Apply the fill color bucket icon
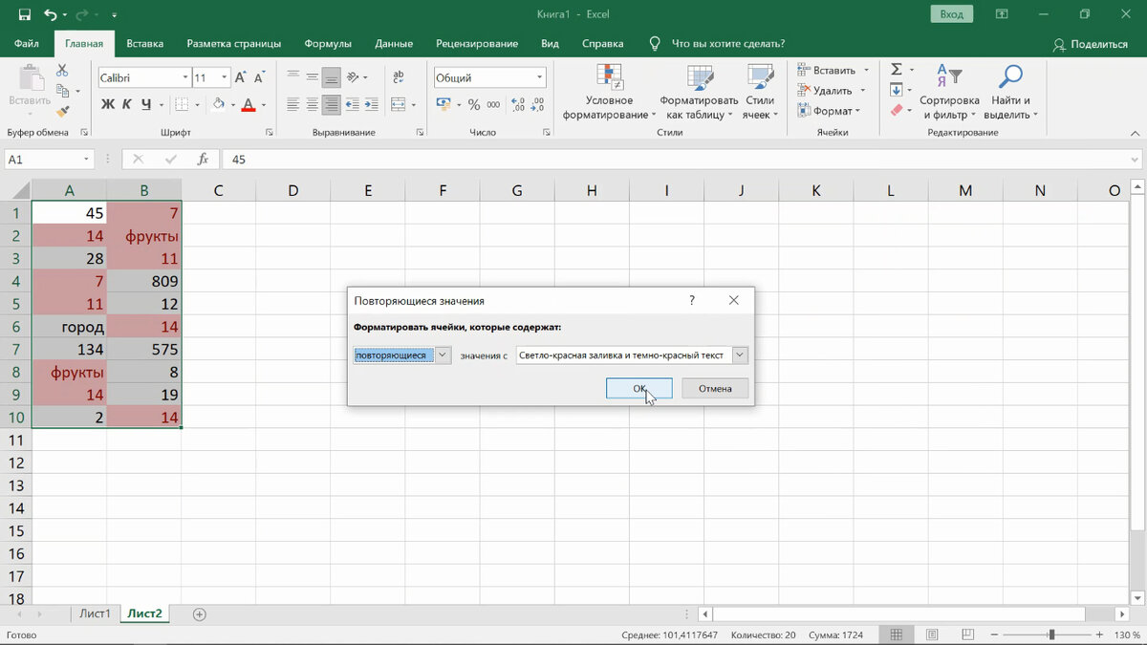The image size is (1147, 645). (218, 104)
